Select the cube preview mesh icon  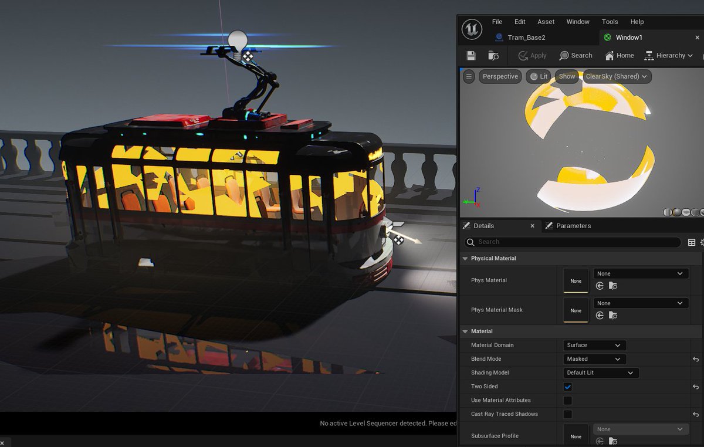click(x=696, y=212)
